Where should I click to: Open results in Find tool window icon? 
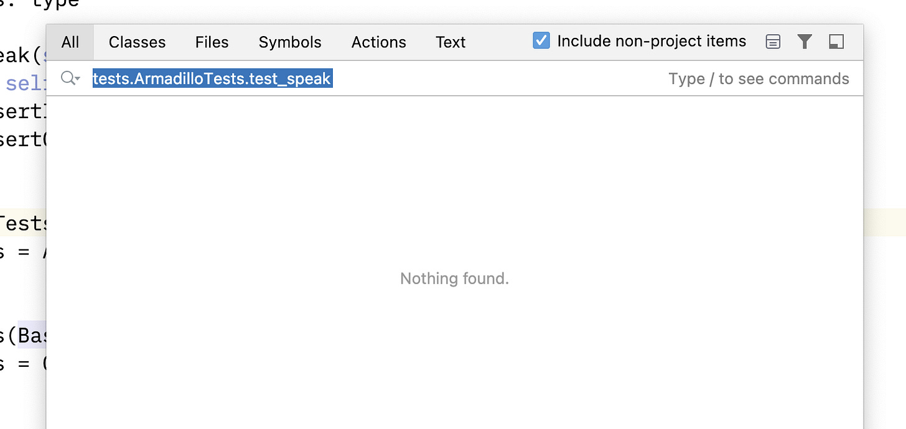click(773, 42)
